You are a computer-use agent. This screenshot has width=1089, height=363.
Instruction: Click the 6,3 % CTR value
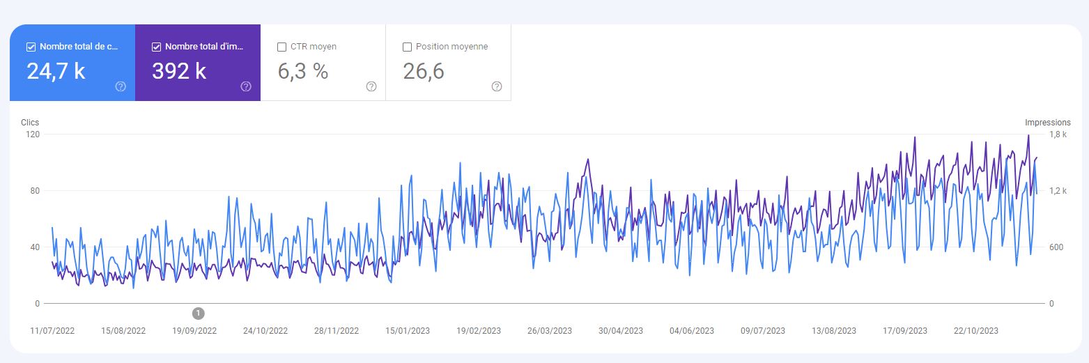(303, 71)
